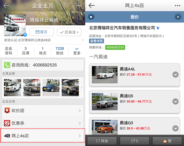Tap the 赞 like button
This screenshot has width=184, height=146.
(x=167, y=141)
